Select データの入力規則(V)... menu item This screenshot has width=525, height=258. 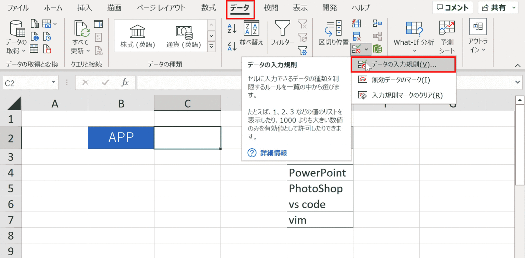point(403,65)
